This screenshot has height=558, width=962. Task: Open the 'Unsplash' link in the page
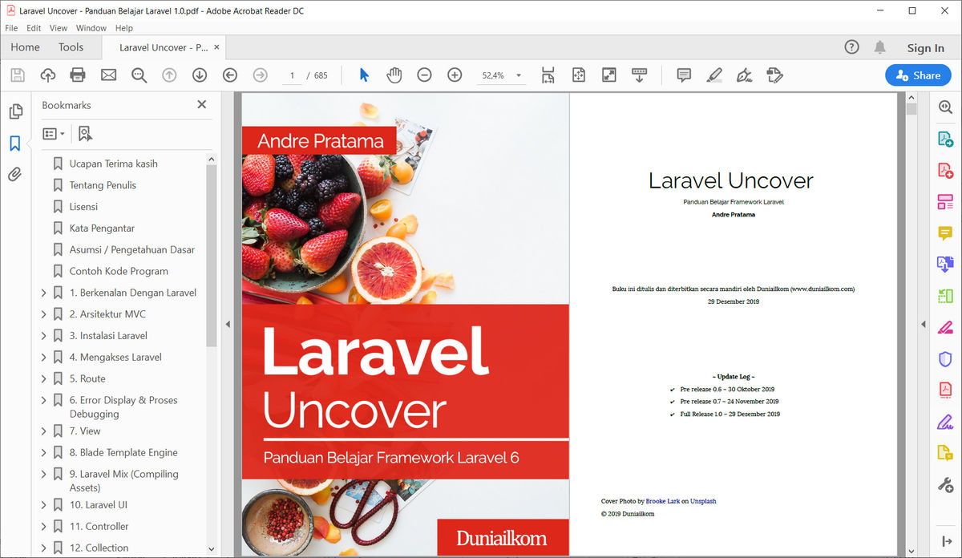click(x=703, y=501)
